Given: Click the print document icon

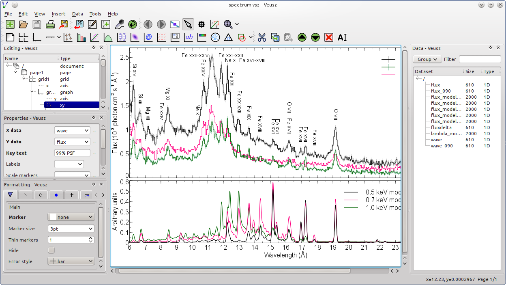Looking at the screenshot, I should (50, 24).
